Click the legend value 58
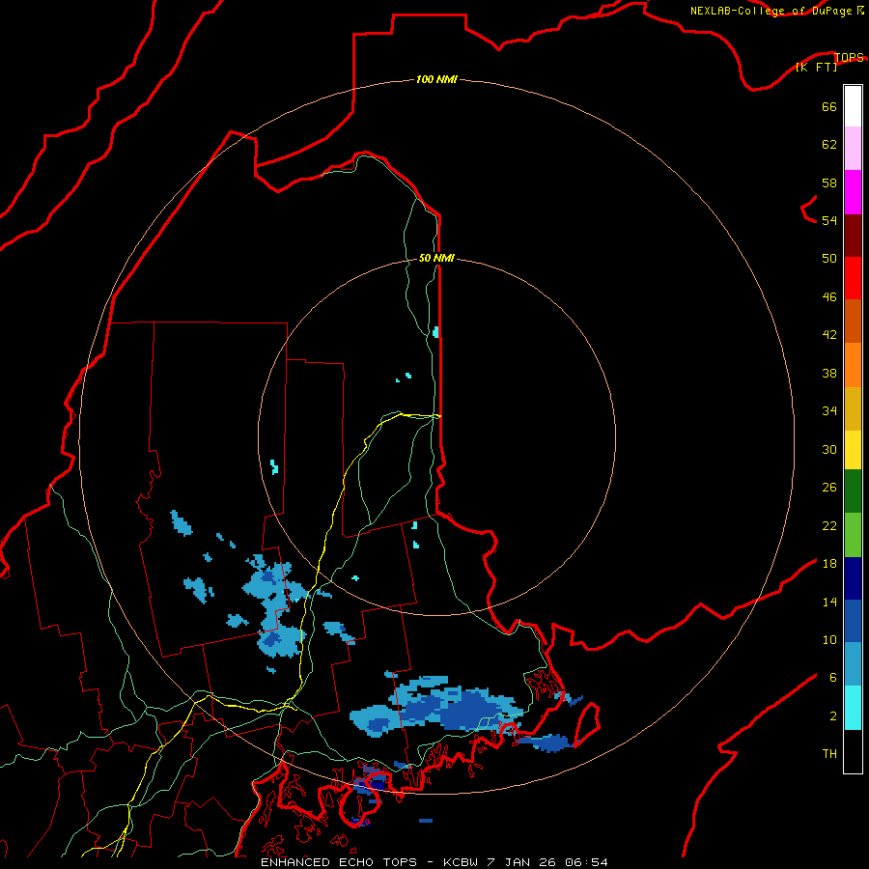This screenshot has height=869, width=869. [x=829, y=182]
